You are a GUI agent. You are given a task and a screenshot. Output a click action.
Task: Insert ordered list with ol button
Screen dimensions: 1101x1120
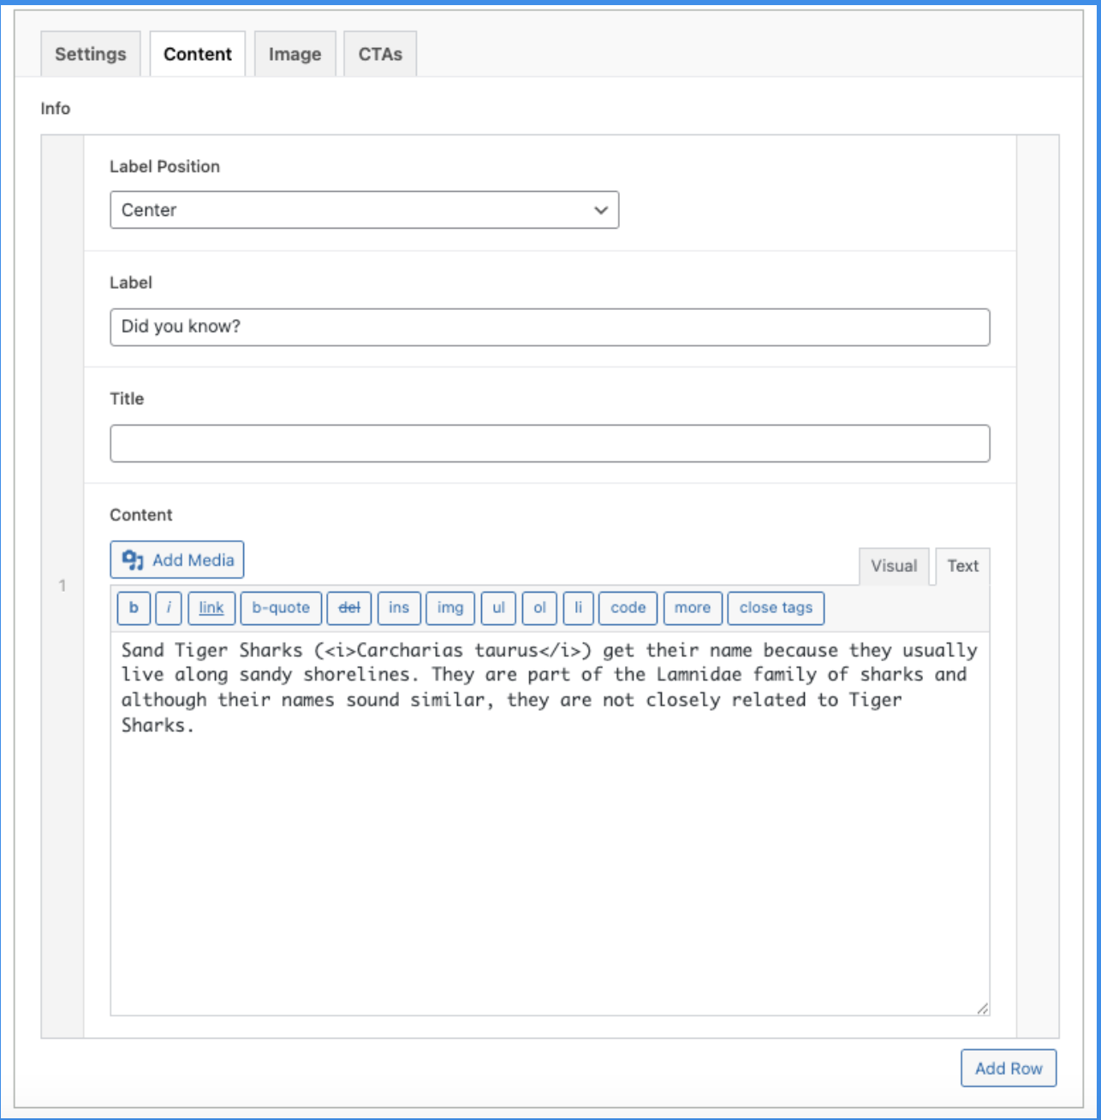(539, 608)
